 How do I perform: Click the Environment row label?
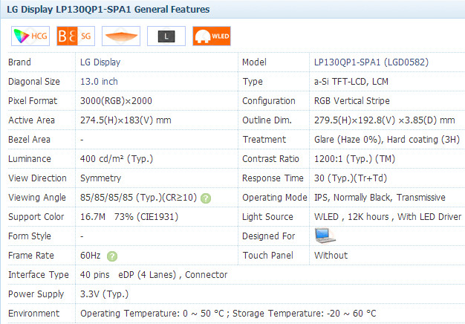pos(34,313)
